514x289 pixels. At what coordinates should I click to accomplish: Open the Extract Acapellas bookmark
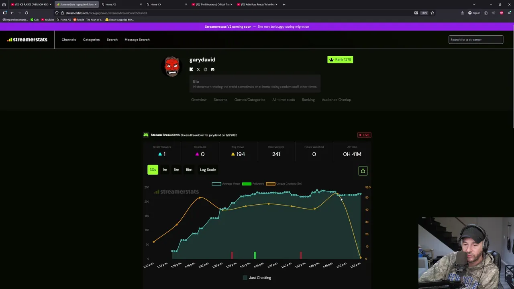coord(120,20)
